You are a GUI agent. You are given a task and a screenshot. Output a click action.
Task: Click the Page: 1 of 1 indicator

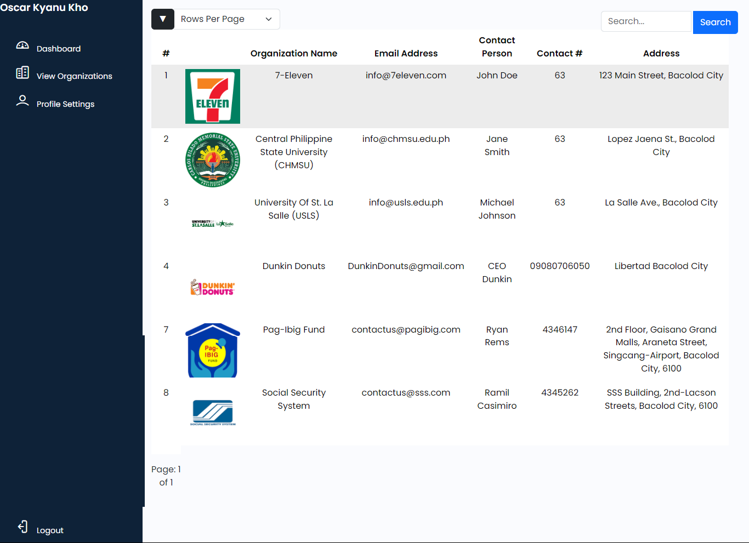166,476
